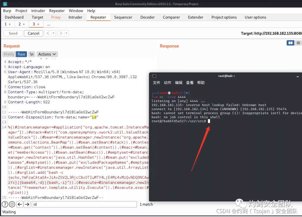Image resolution: width=302 pixels, height=217 pixels.
Task: Switch to side-by-side split layout icon
Action: pos(290,43)
